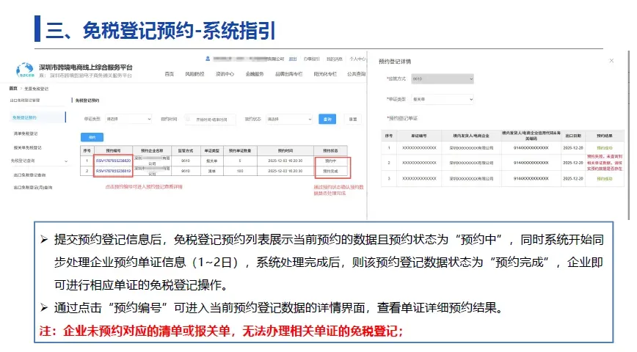Click the 预约状态 column header
Screen dimensions: 637x352
[x=330, y=150]
